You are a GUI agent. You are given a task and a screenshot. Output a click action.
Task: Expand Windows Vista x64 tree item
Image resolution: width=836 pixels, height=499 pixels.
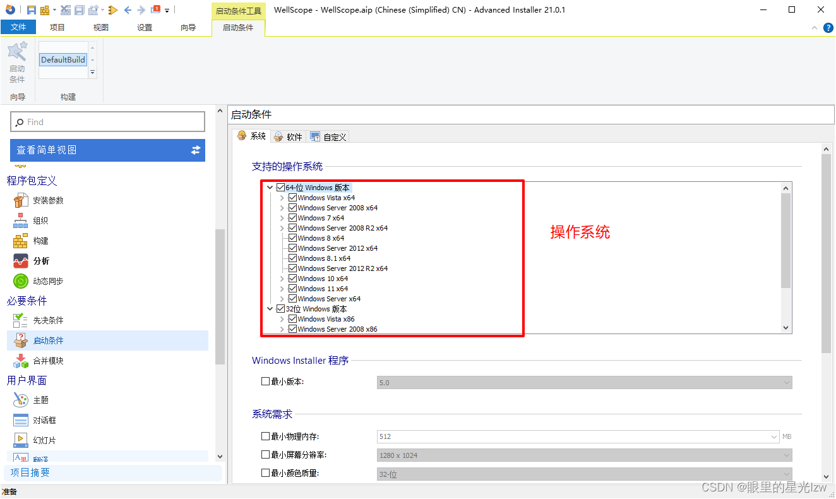(x=282, y=197)
